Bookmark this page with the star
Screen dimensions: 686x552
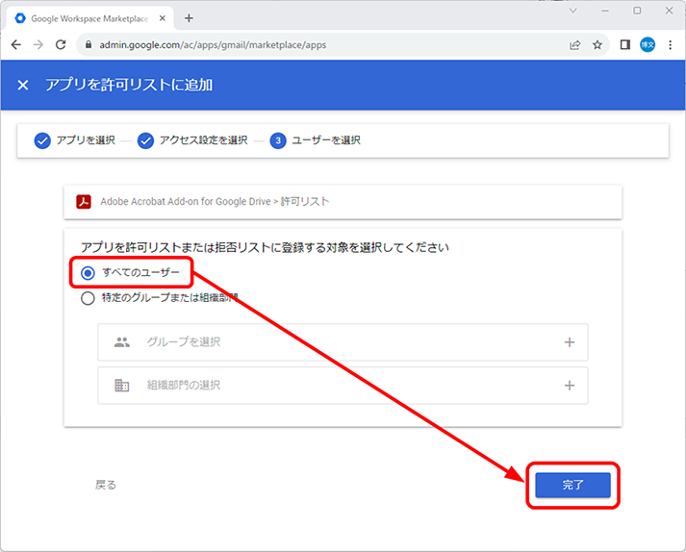click(597, 44)
